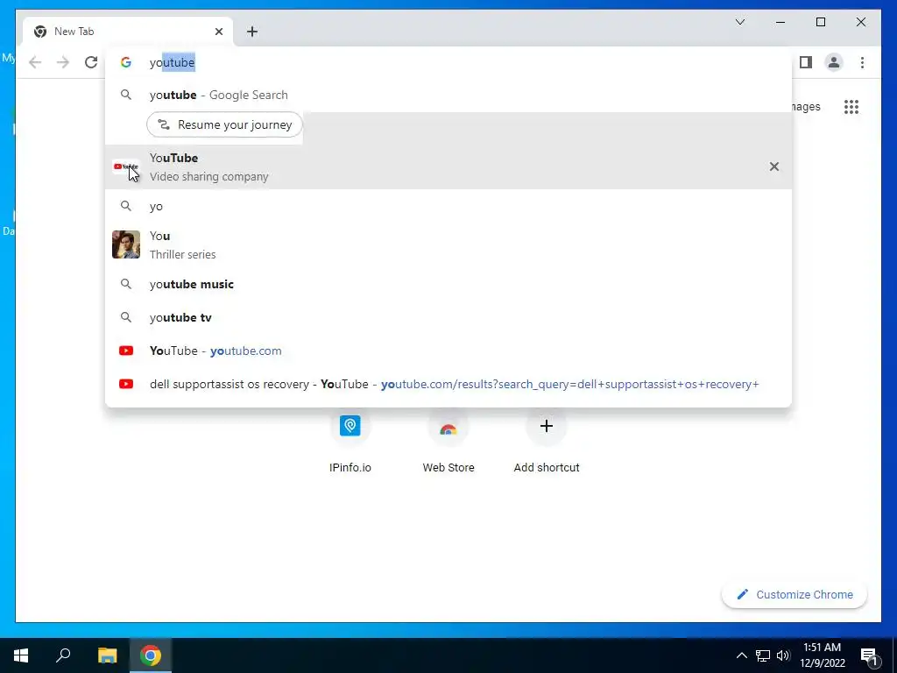
Task: Open the notification center icon
Action: pos(870,655)
